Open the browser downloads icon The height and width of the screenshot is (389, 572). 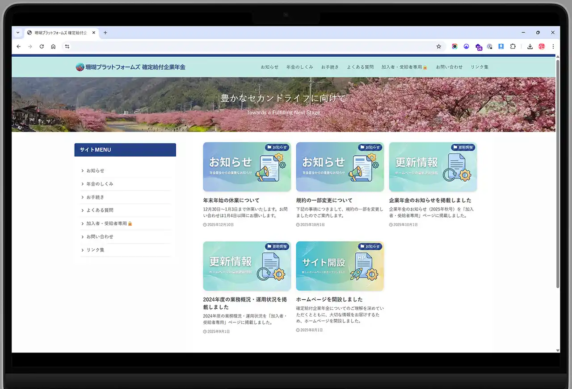coord(530,46)
